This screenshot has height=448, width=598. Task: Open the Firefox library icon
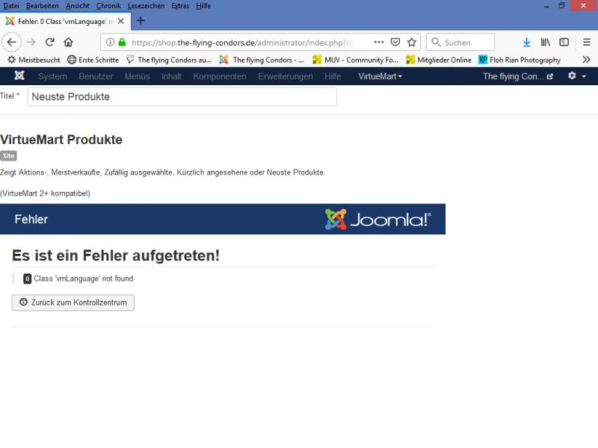(x=546, y=43)
